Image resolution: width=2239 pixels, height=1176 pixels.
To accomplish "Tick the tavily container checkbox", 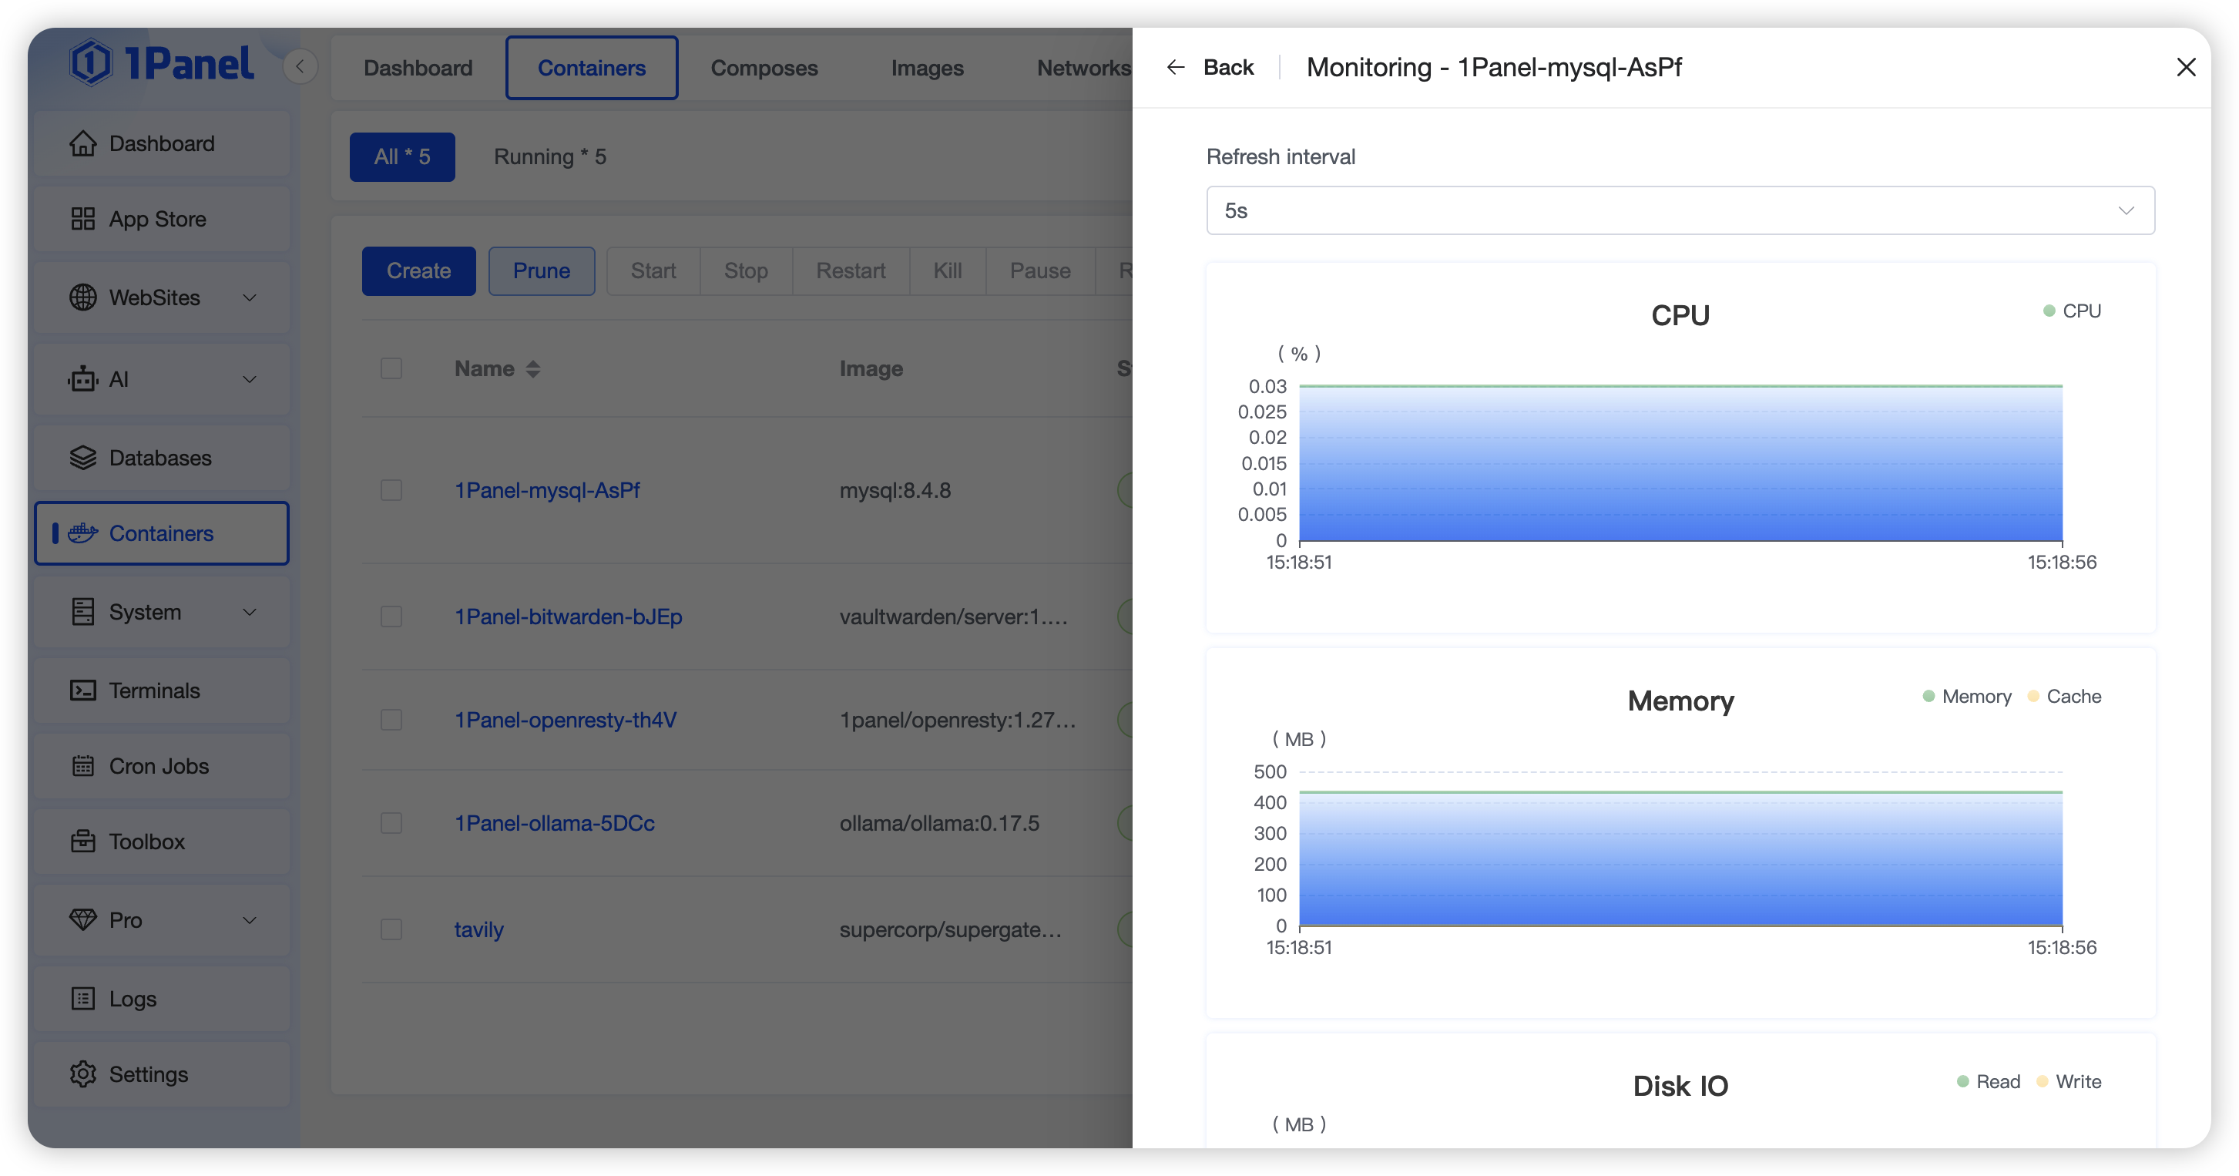I will tap(391, 929).
